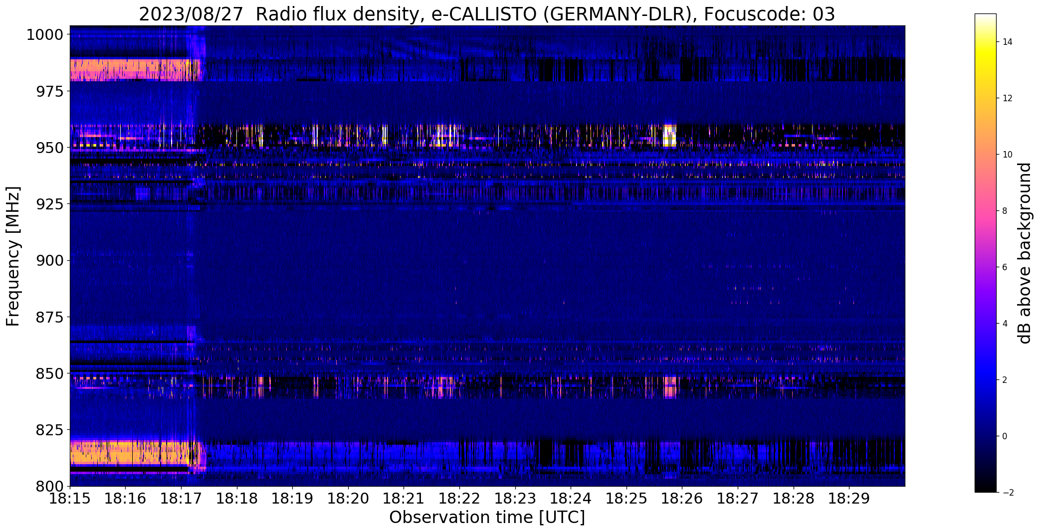Click the 975 MHz frequency tick label

49,91
